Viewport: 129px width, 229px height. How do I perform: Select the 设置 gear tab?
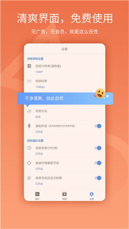(92, 196)
